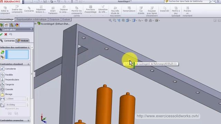Collapse Contraintes standard section
This screenshot has height=124, width=221.
pos(28,64)
